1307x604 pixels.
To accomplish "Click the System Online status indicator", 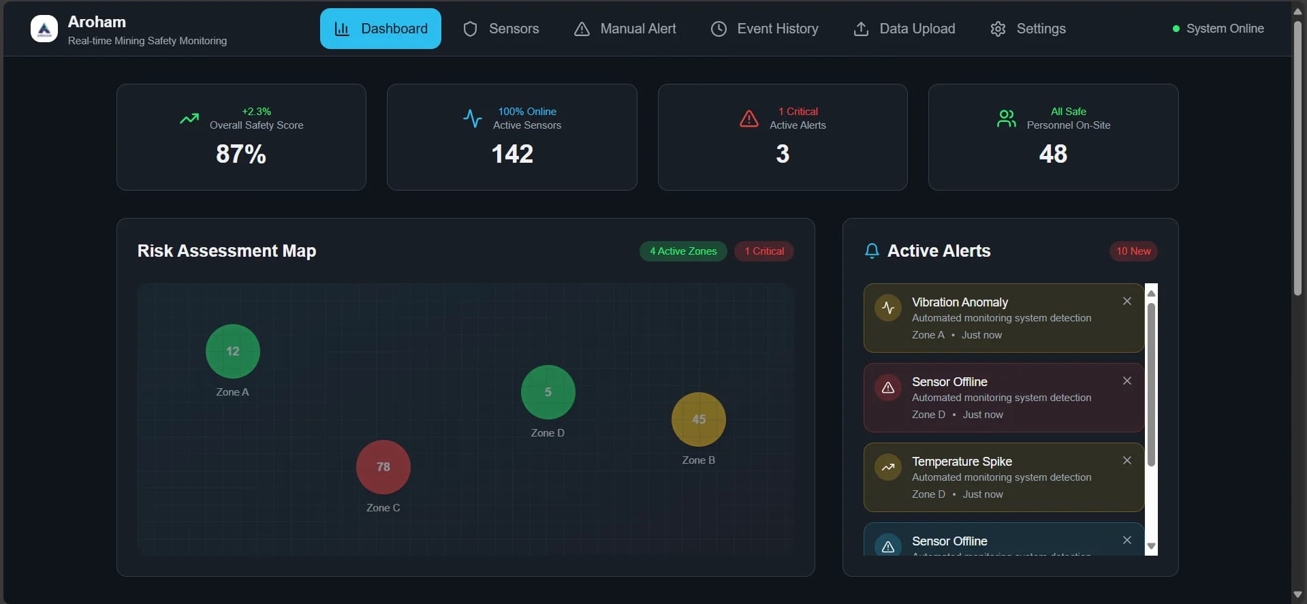I will [1218, 29].
